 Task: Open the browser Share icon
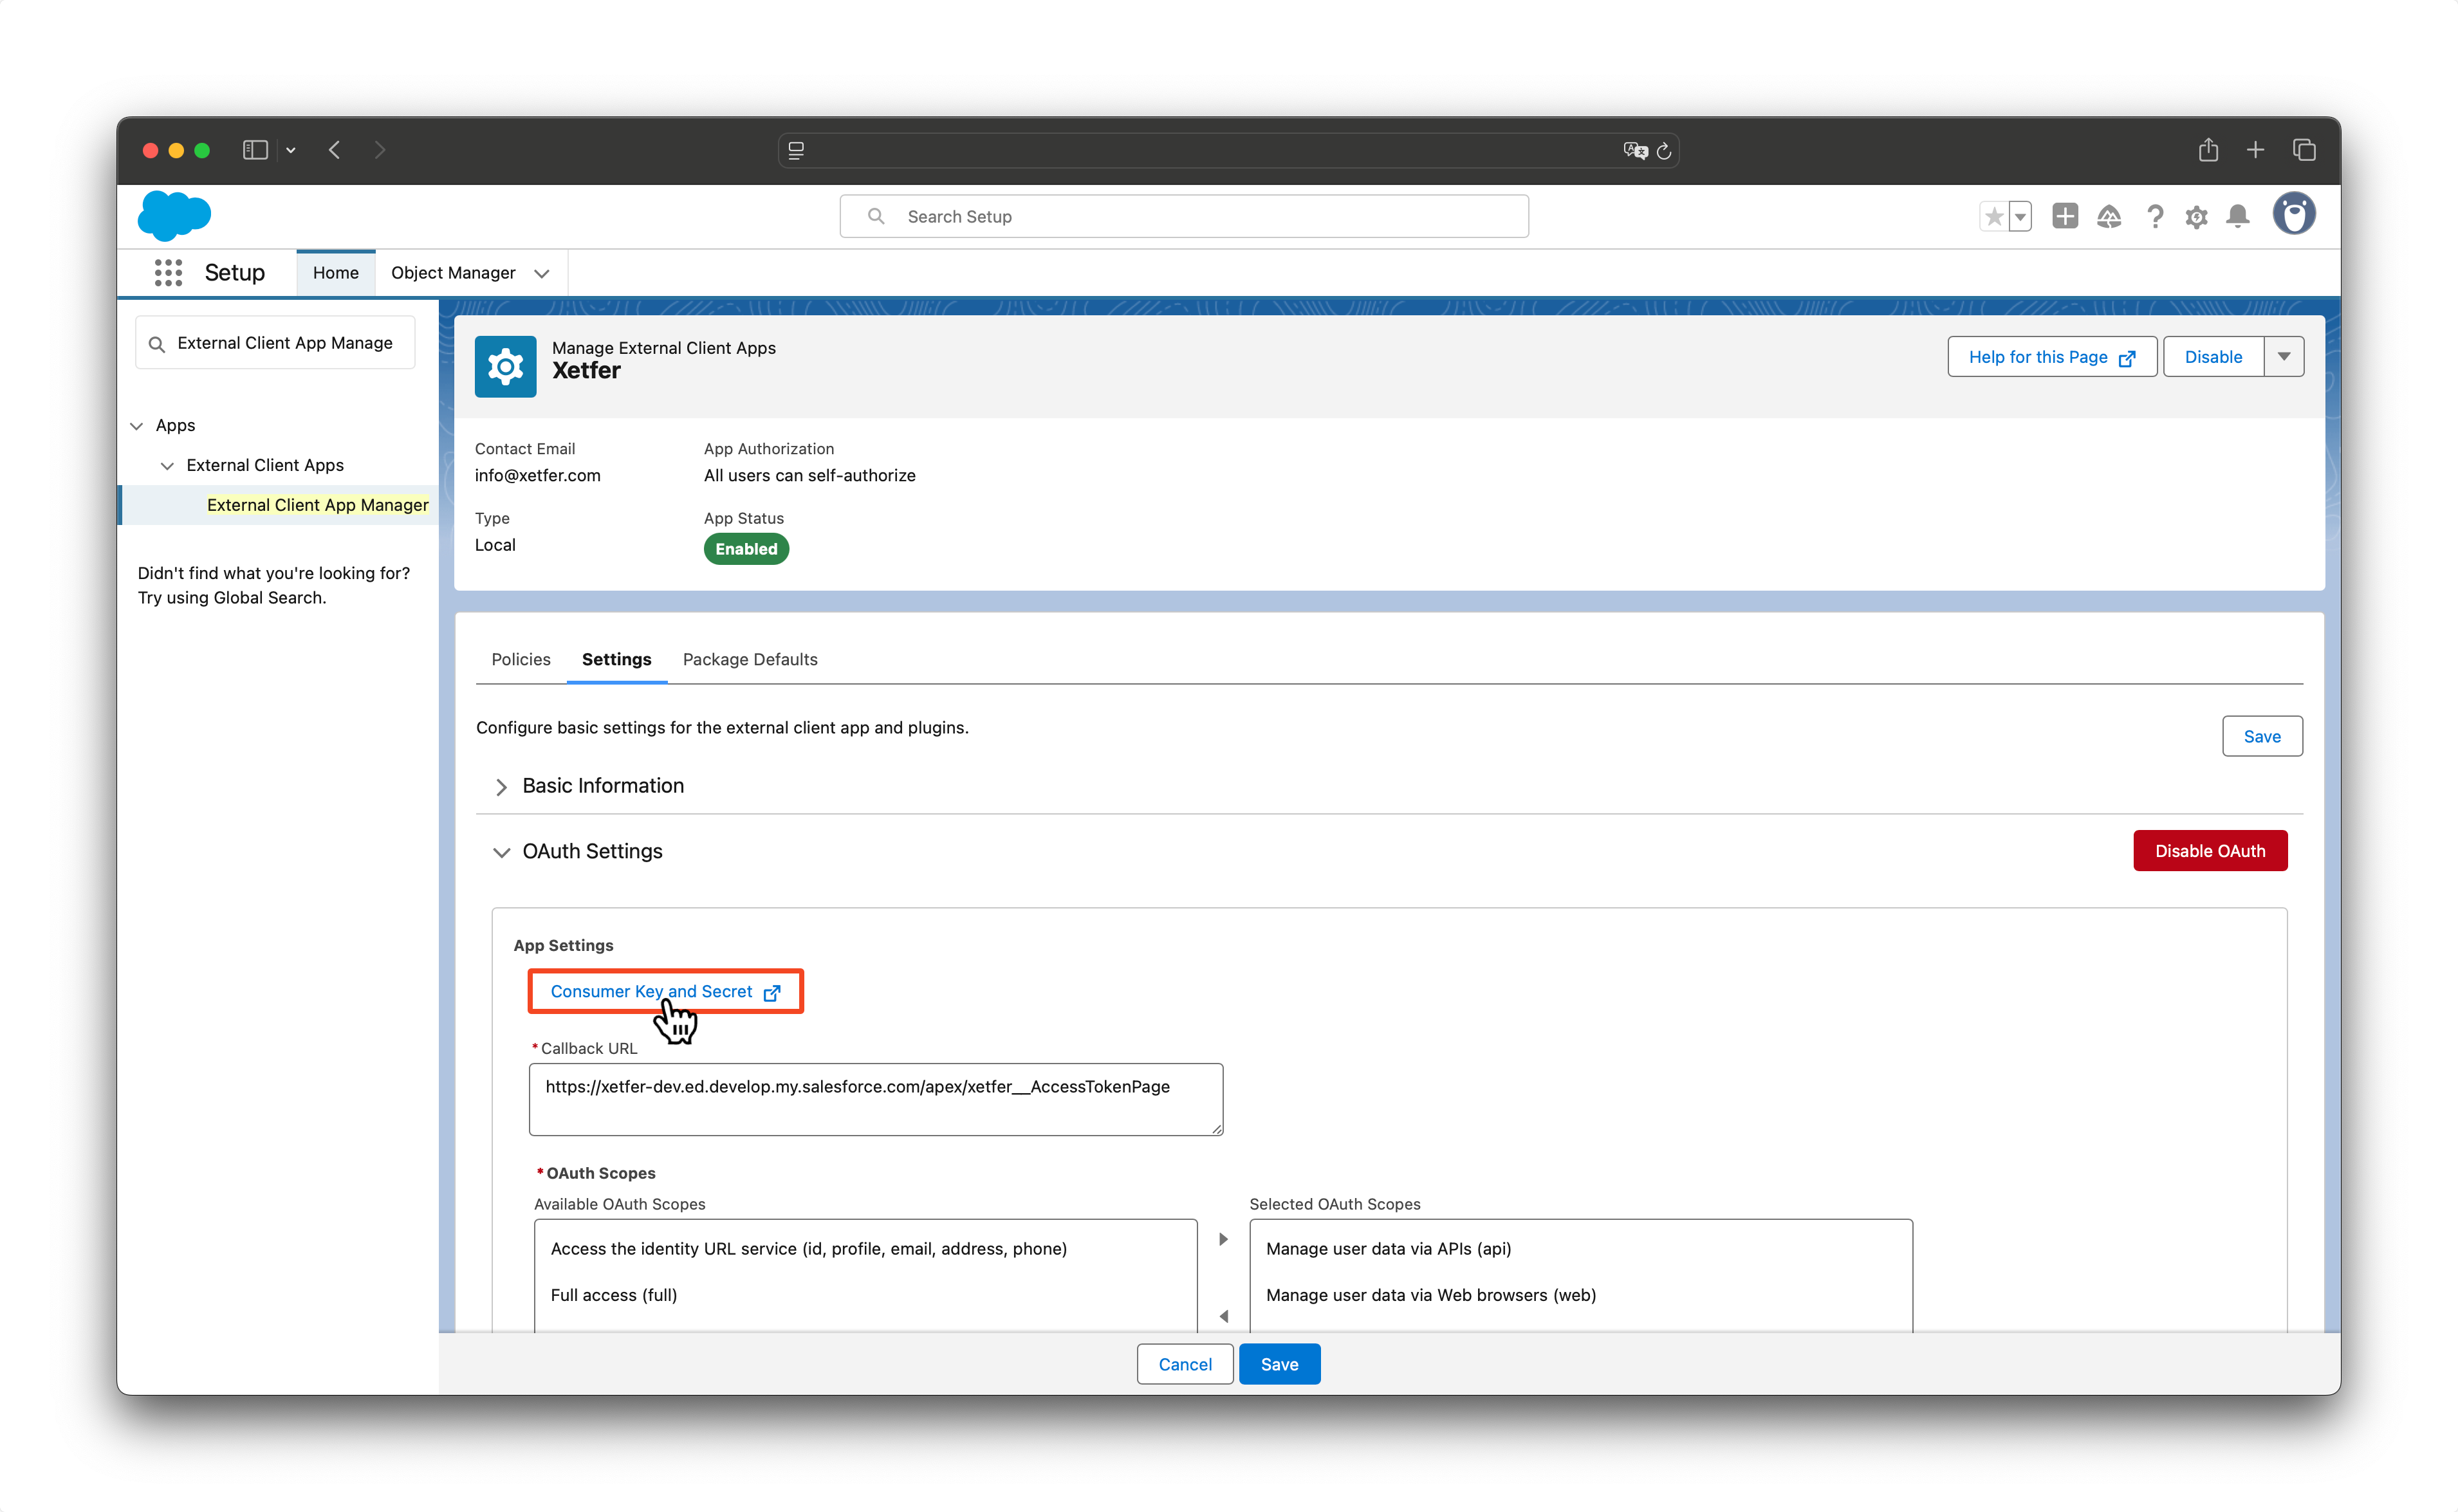2208,150
